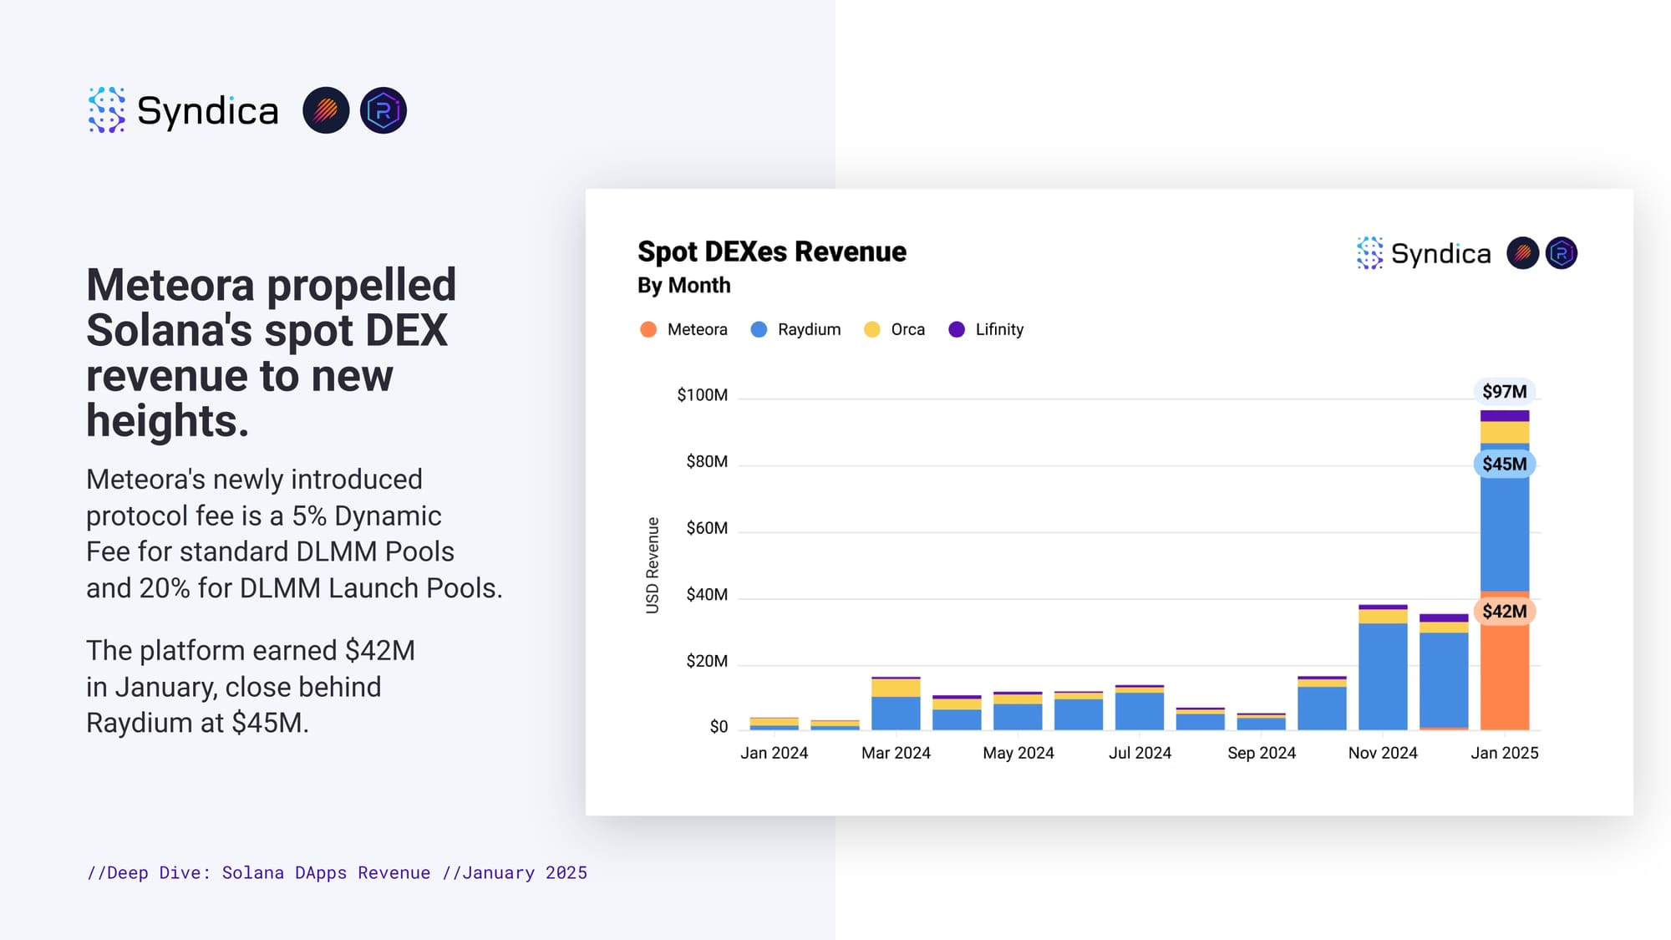Click the $97M total label

point(1504,391)
